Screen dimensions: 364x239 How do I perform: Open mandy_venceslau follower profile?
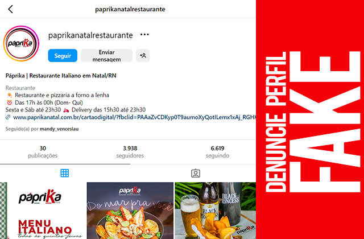coord(59,129)
